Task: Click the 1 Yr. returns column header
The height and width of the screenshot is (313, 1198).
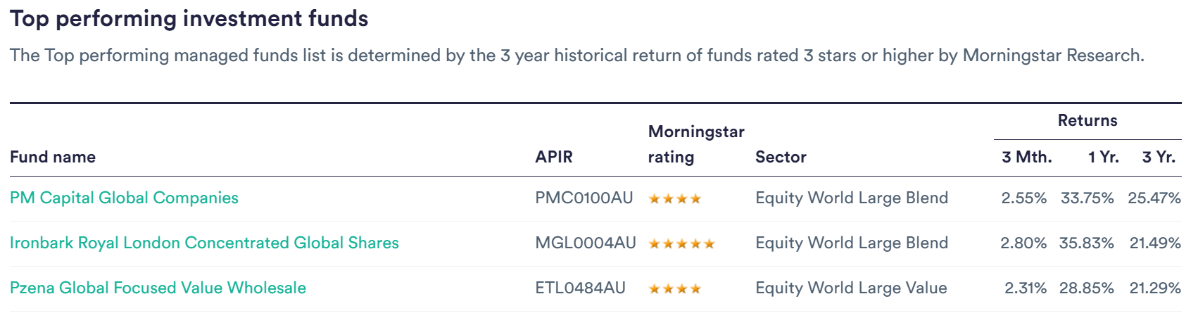Action: click(1104, 157)
